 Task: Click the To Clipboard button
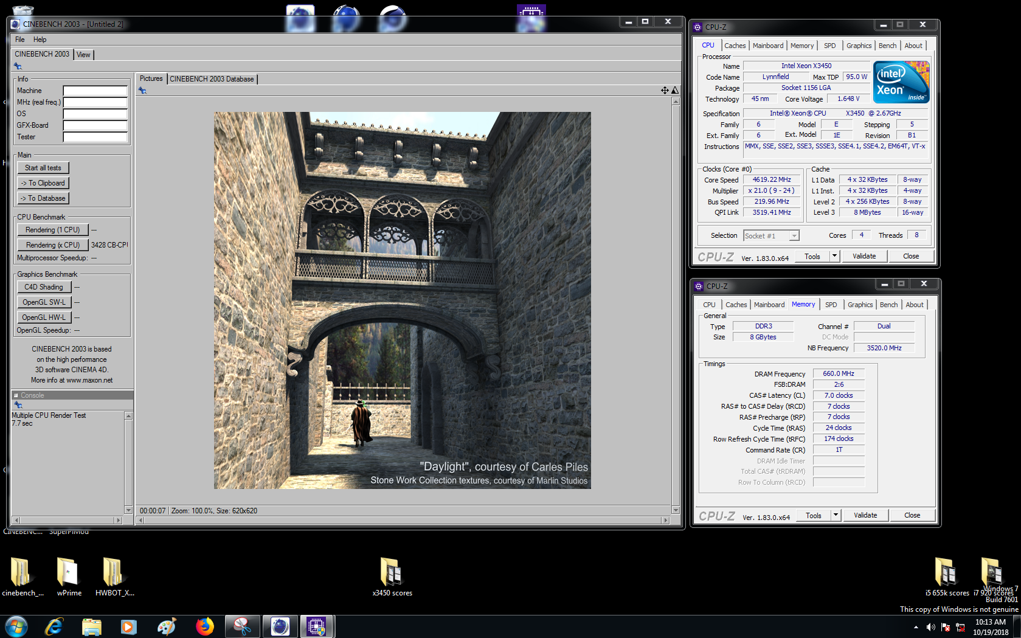coord(43,183)
